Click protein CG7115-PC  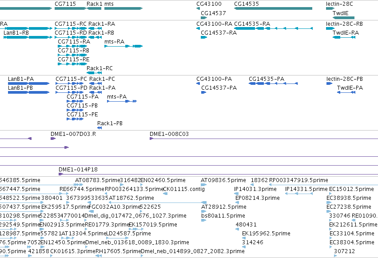(71, 79)
